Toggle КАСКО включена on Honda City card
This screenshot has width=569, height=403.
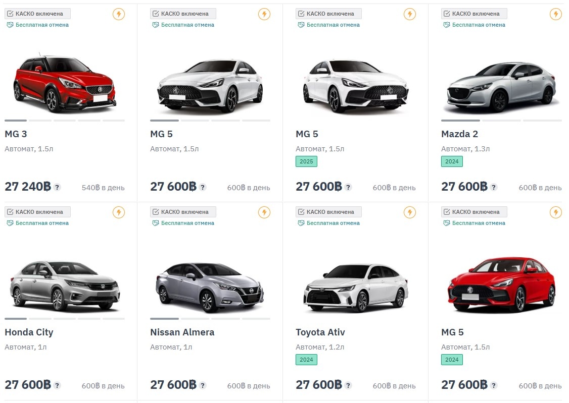tap(37, 212)
